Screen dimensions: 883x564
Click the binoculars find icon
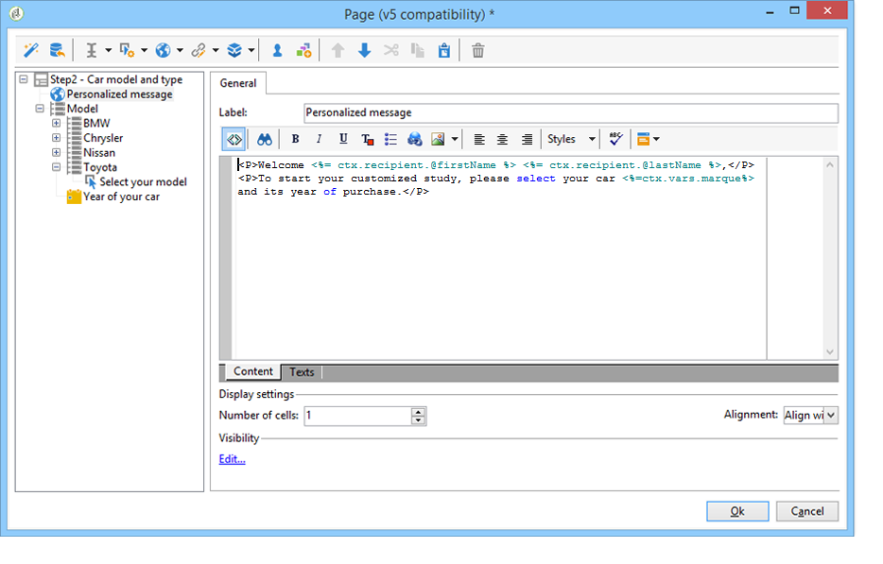(x=265, y=139)
